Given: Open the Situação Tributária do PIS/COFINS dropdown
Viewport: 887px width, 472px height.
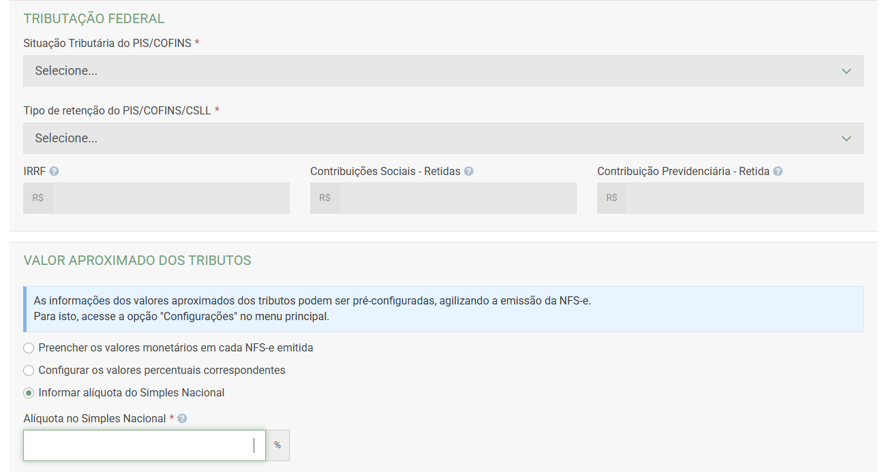Looking at the screenshot, I should tap(436, 71).
